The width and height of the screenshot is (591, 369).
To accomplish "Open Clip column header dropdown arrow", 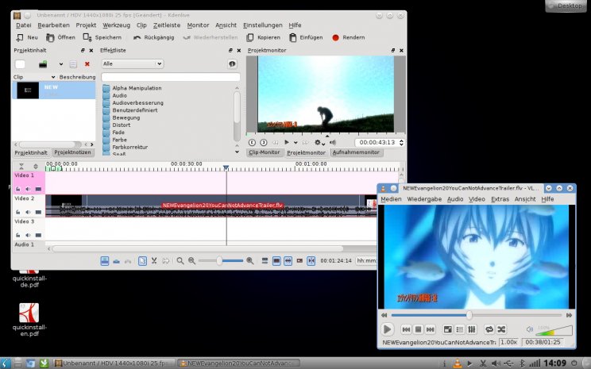I will (x=53, y=77).
